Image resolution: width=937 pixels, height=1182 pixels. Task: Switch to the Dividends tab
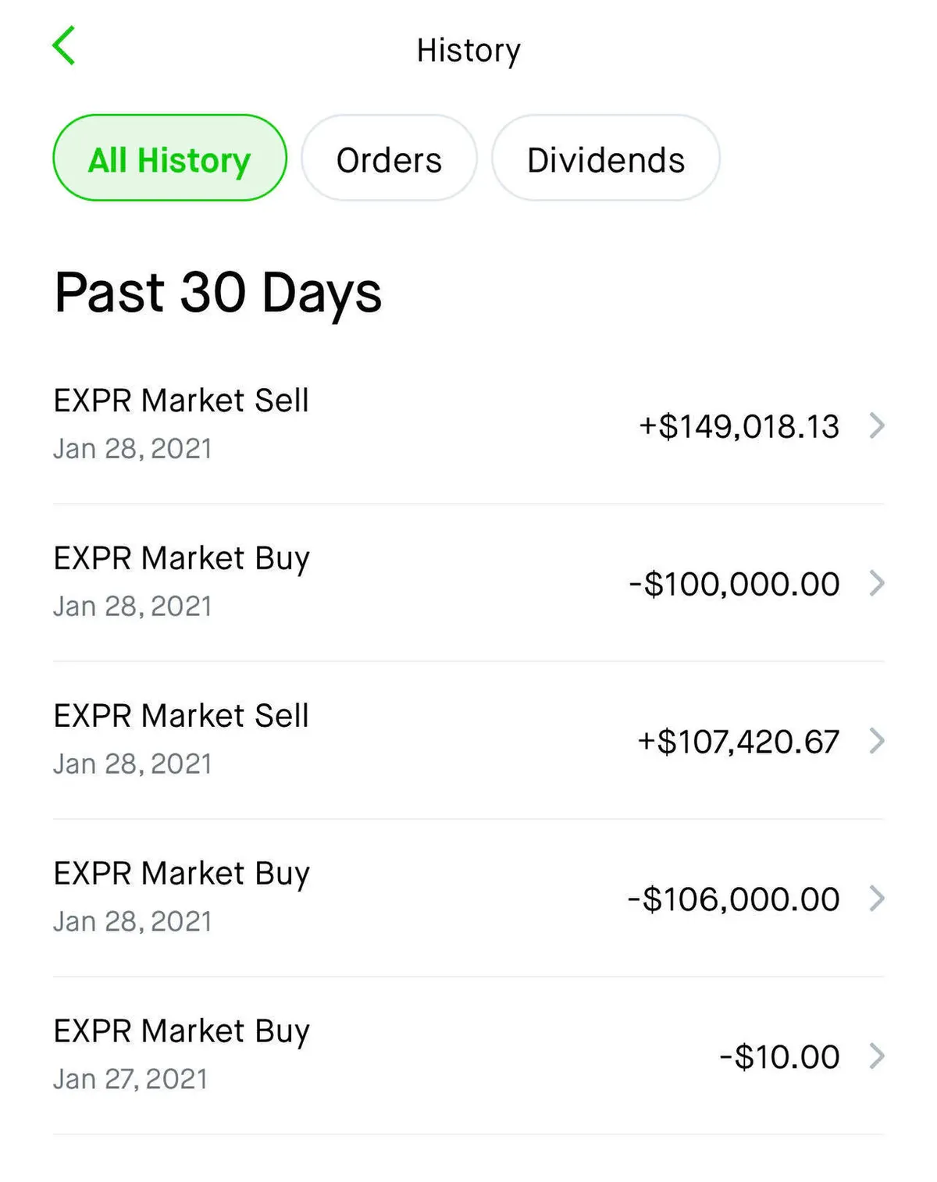click(606, 158)
